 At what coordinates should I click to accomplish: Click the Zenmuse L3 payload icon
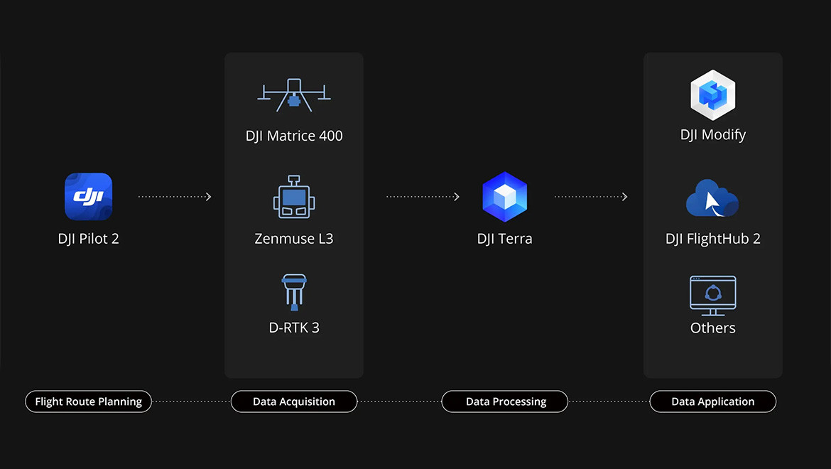294,197
